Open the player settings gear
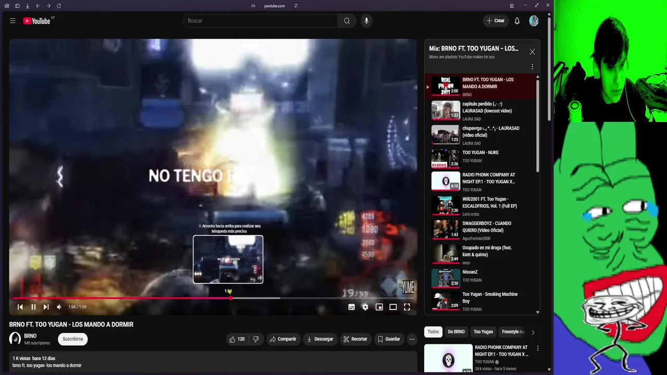Screen dimensions: 667x375 [x=365, y=307]
